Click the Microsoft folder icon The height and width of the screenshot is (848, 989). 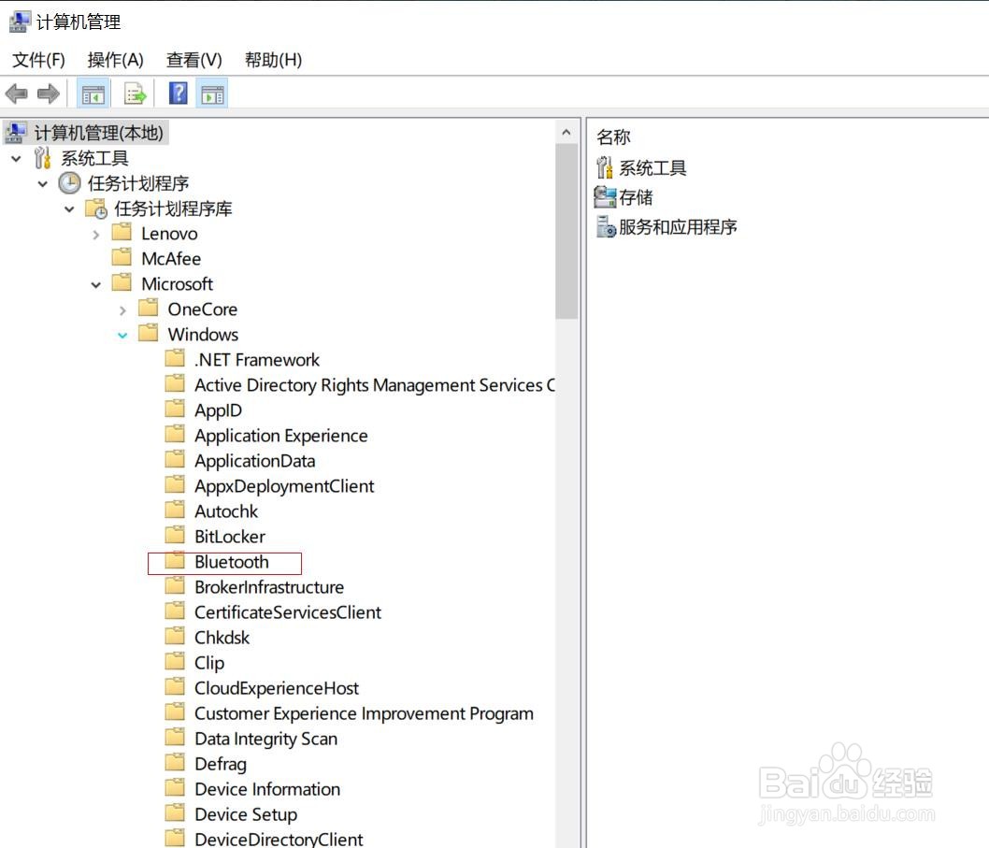(x=122, y=282)
